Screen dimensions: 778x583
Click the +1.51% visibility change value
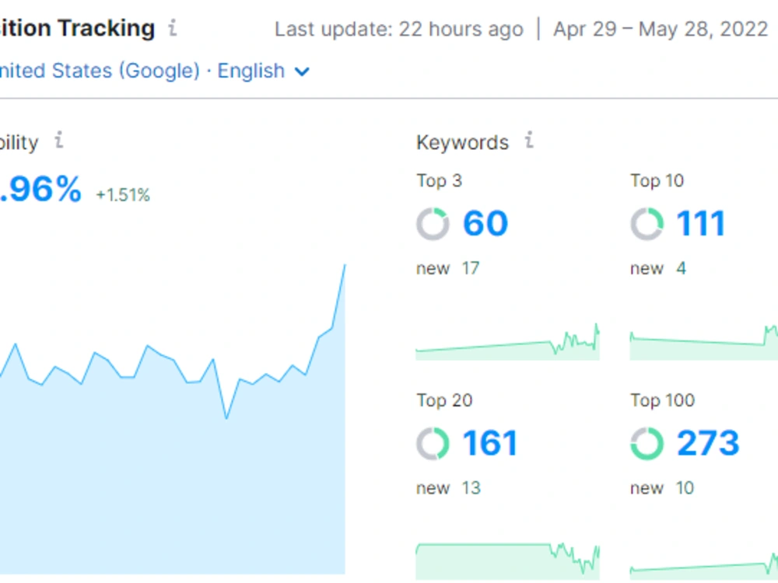(123, 195)
